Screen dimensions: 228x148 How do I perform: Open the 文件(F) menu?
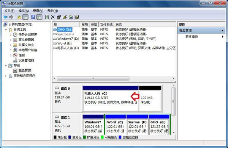9,11
